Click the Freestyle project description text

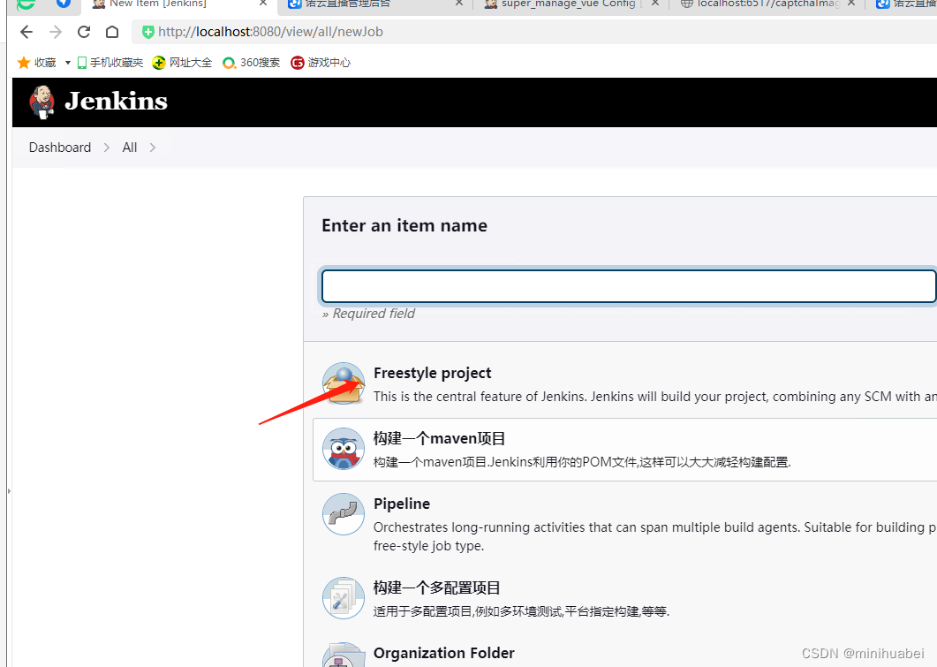pyautogui.click(x=655, y=397)
